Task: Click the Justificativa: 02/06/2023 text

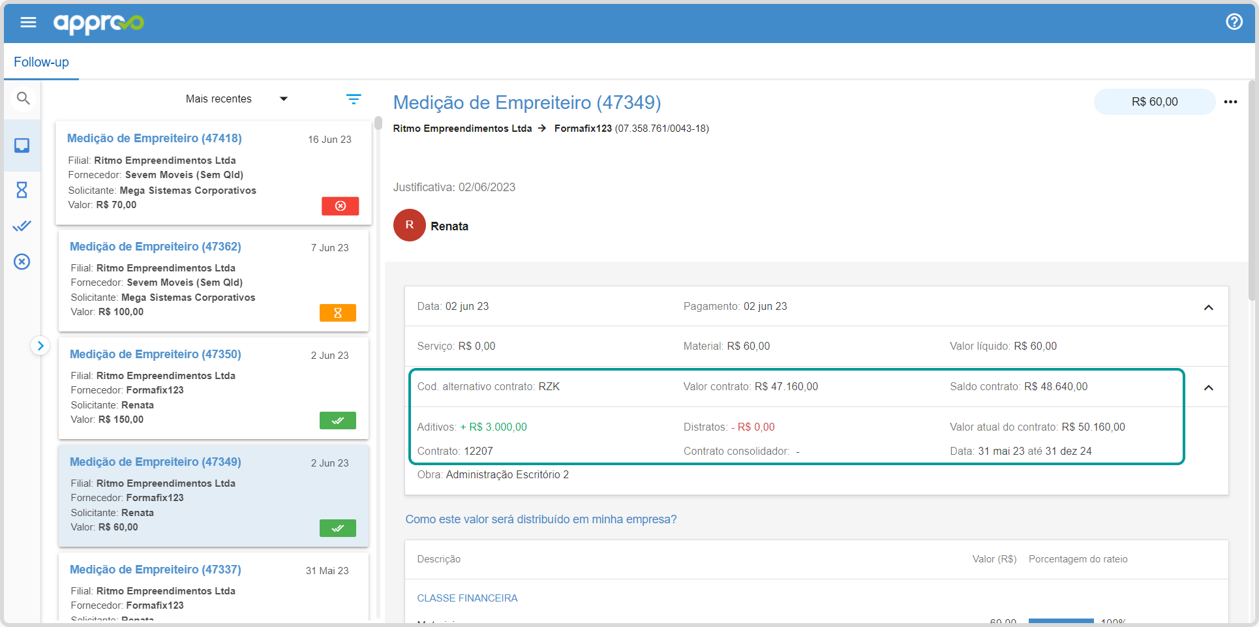Action: point(454,187)
